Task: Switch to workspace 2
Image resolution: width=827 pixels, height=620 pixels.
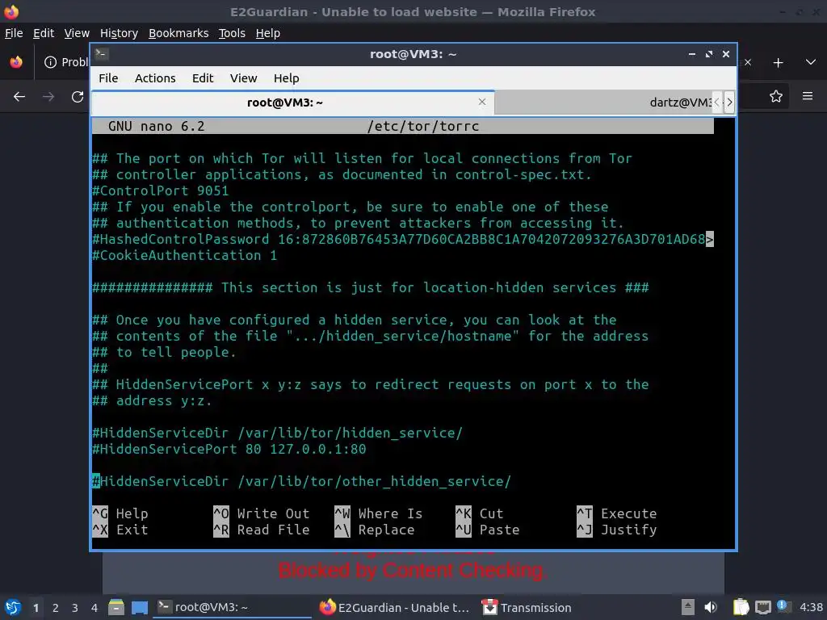Action: [x=56, y=608]
